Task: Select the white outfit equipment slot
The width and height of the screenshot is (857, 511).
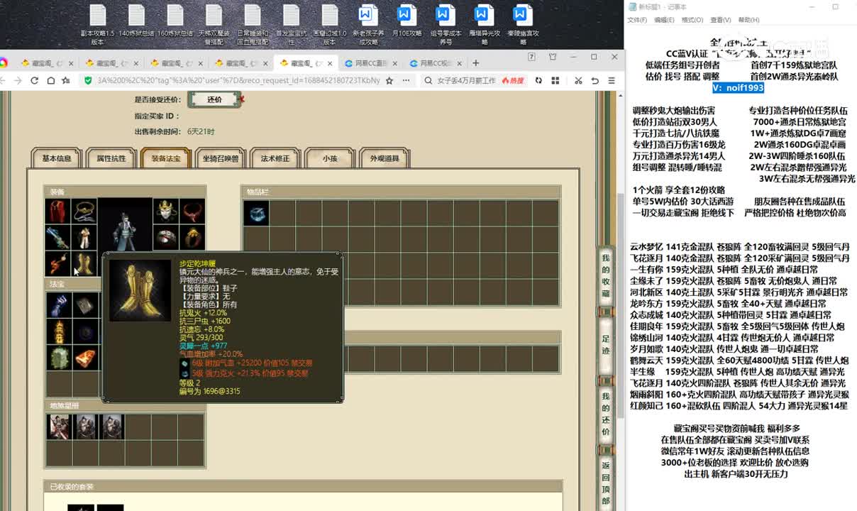Action: [x=84, y=238]
